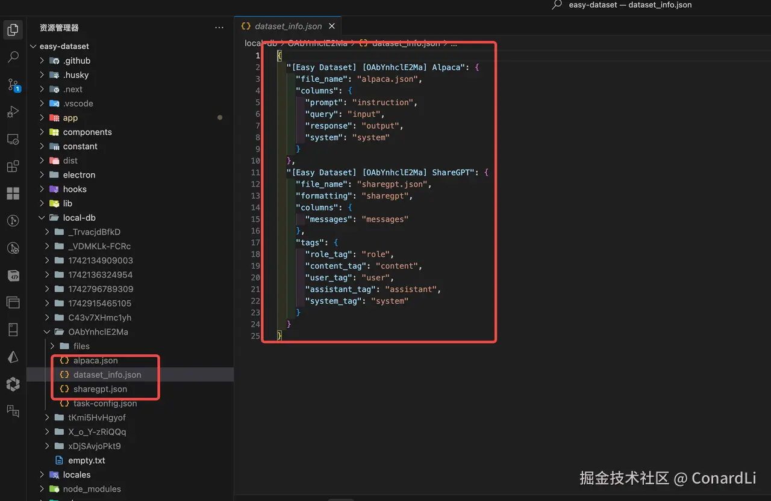Click the code-bracket box icon in activity bar

[13, 275]
